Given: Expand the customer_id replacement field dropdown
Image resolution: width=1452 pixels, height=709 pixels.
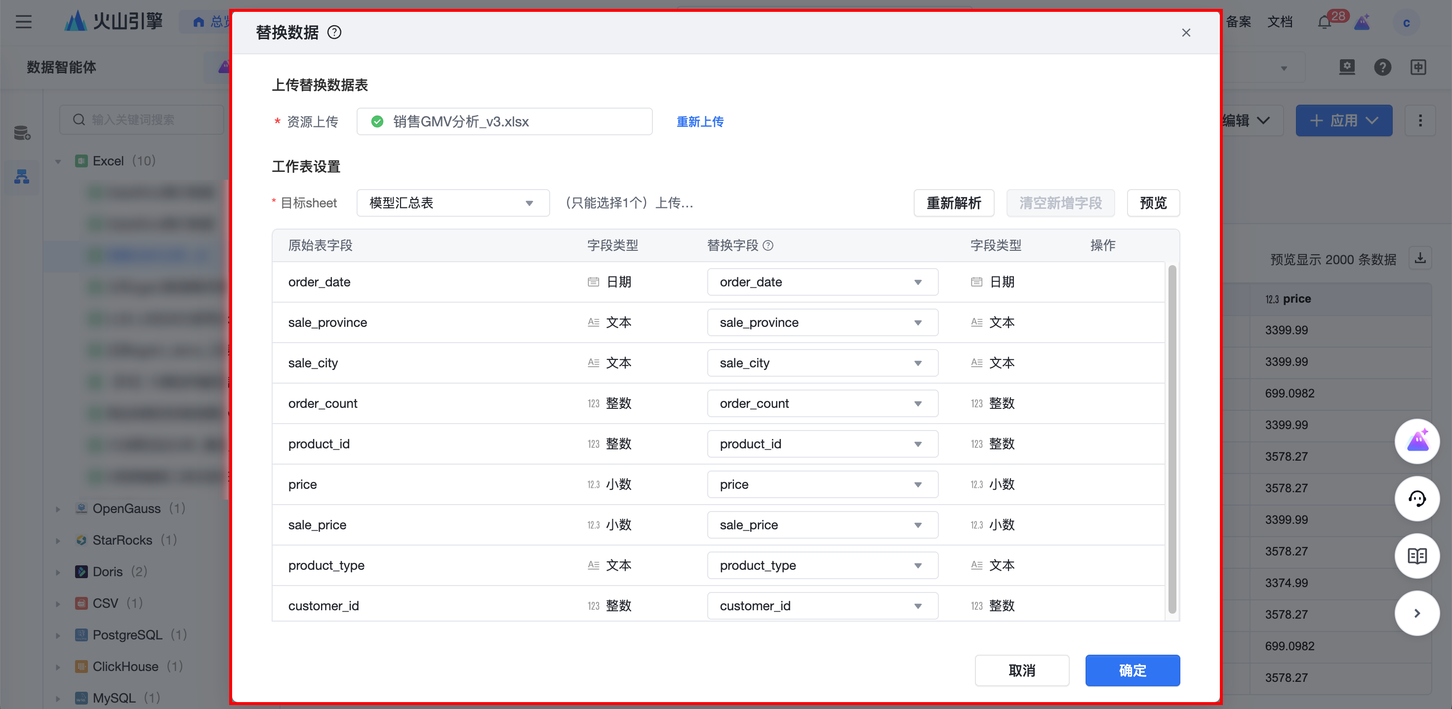Looking at the screenshot, I should tap(822, 606).
